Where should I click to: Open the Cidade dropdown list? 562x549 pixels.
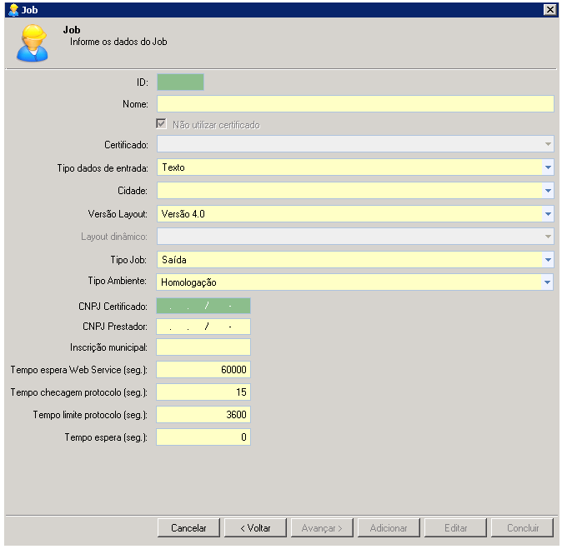(x=547, y=191)
